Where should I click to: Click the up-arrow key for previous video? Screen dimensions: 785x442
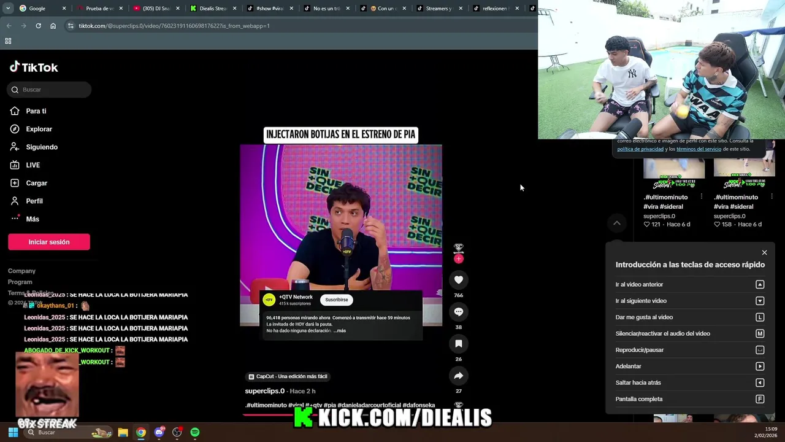pyautogui.click(x=760, y=284)
